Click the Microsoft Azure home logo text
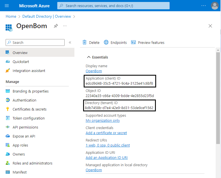Screen dimensions: 221x178 tap(34, 6)
